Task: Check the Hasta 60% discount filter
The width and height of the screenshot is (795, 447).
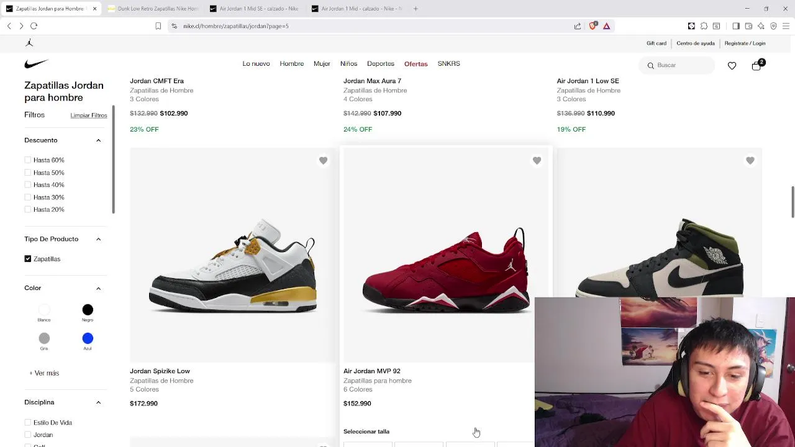Action: (28, 160)
